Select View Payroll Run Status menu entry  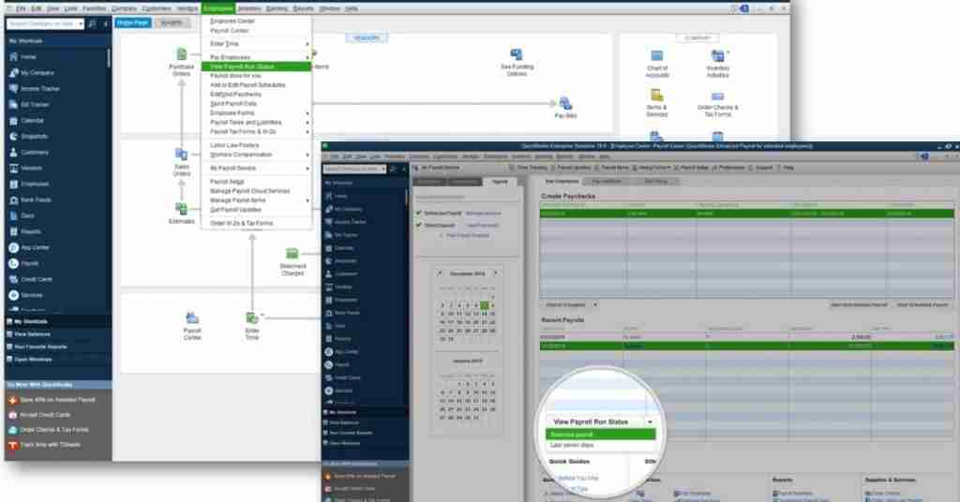click(x=256, y=66)
